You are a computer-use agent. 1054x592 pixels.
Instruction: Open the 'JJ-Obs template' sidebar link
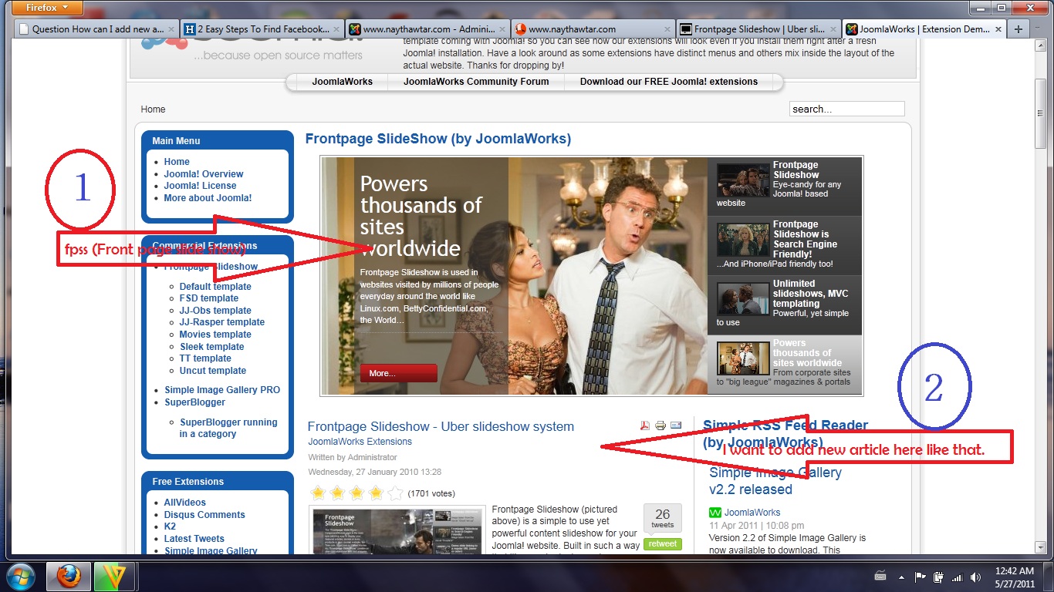(215, 311)
